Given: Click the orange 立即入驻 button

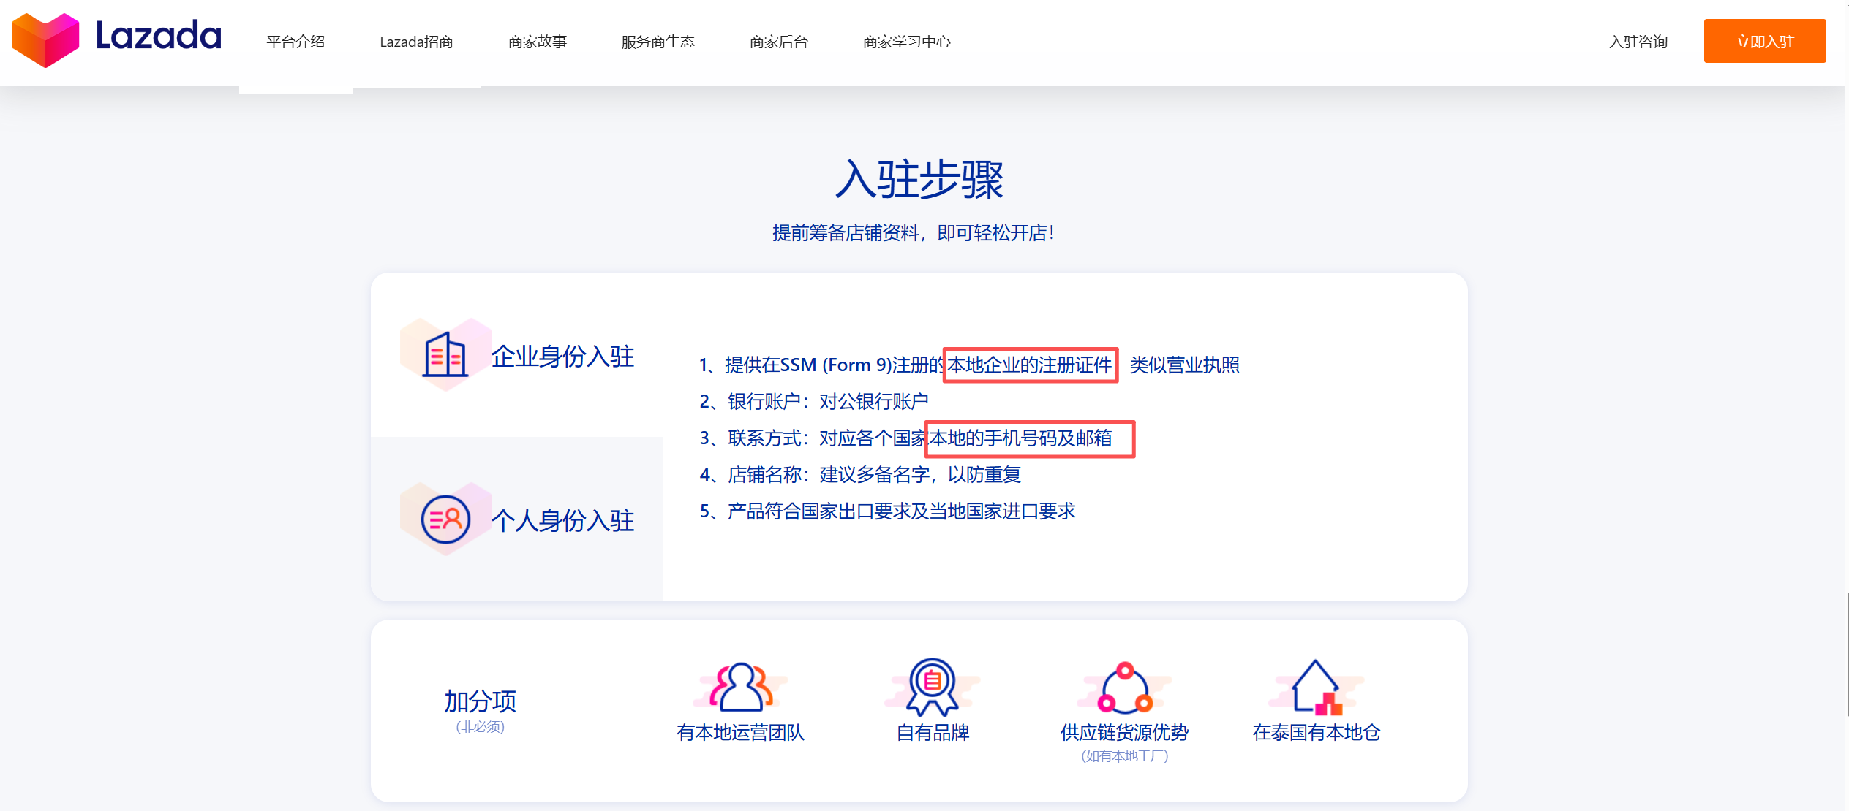Looking at the screenshot, I should click(1765, 41).
